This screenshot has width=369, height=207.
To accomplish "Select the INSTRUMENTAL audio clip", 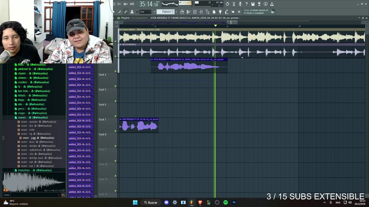I will (x=242, y=51).
